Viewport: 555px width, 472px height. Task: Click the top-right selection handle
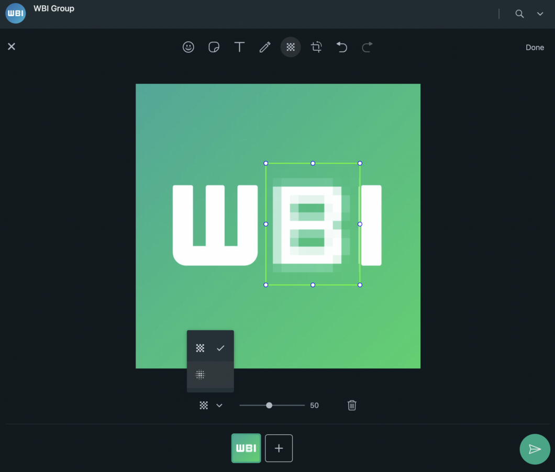coord(360,163)
